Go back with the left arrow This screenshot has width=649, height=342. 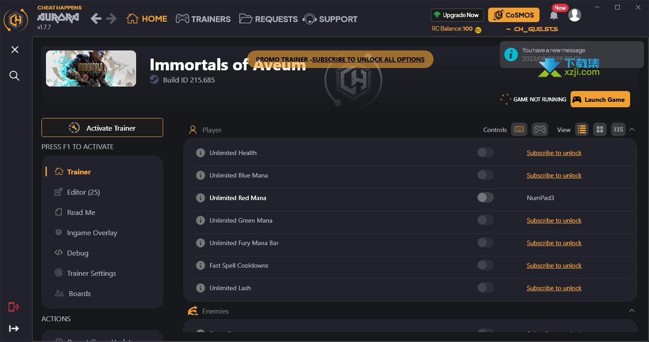tap(96, 18)
